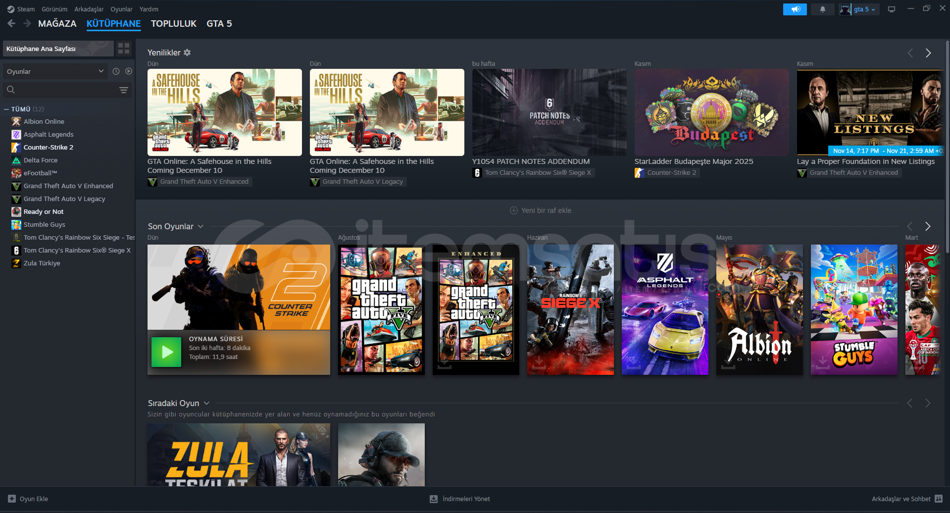
Task: Open the MAĞAZA tab
Action: pos(57,24)
